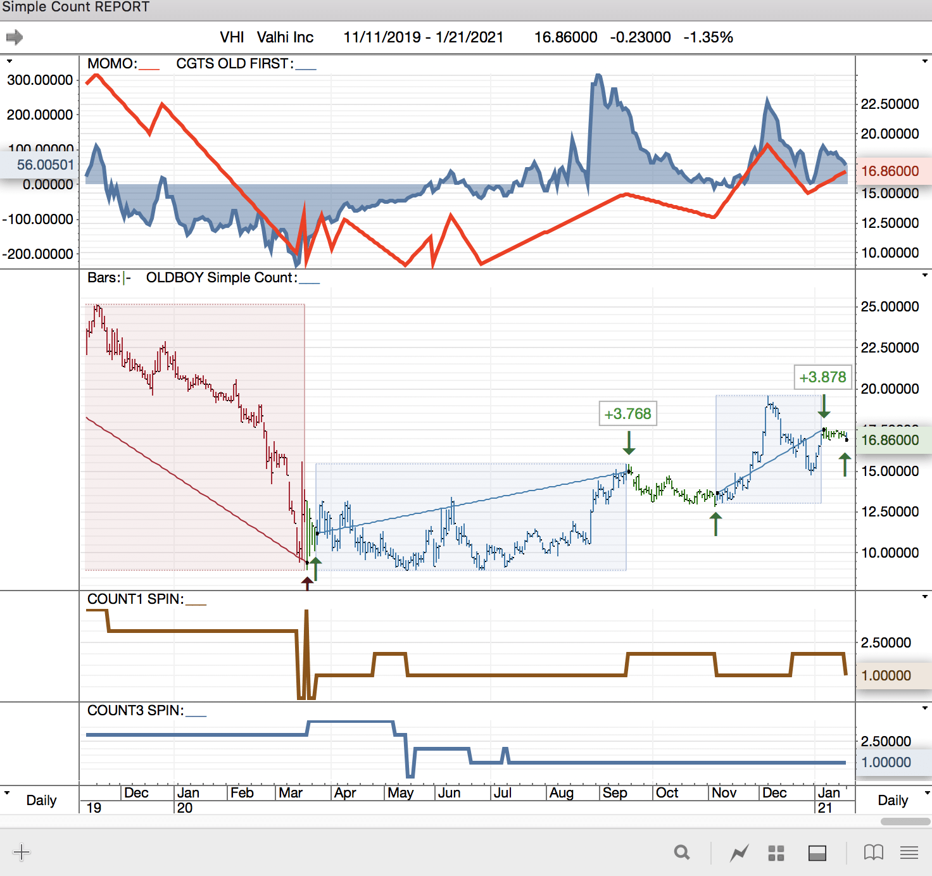Click the Jun label on time axis

tap(449, 792)
